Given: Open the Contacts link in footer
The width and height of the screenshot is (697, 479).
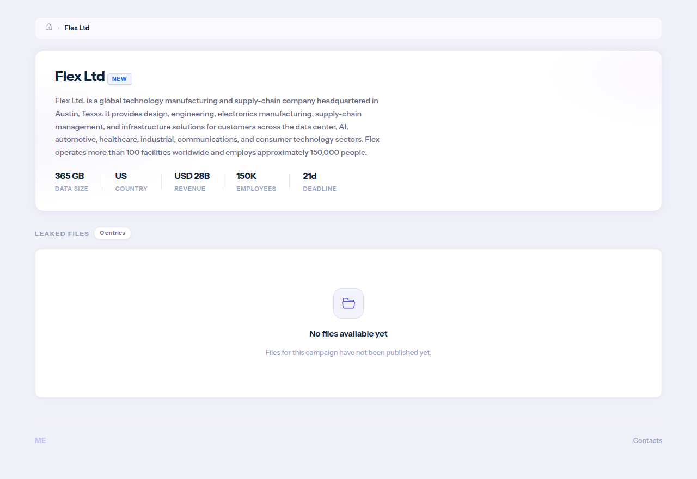Looking at the screenshot, I should click(x=647, y=440).
